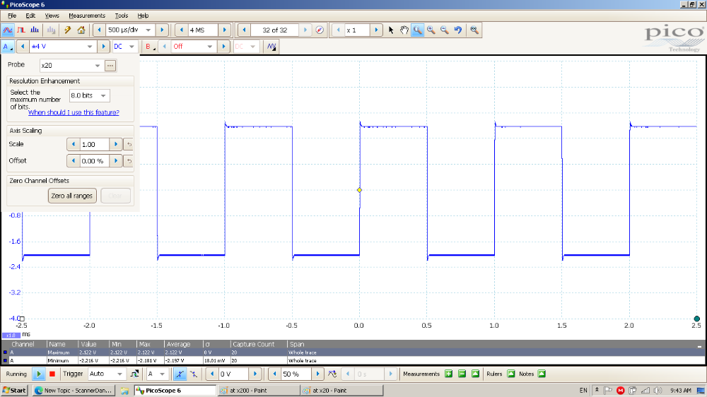
Task: Open the File menu
Action: (12, 16)
